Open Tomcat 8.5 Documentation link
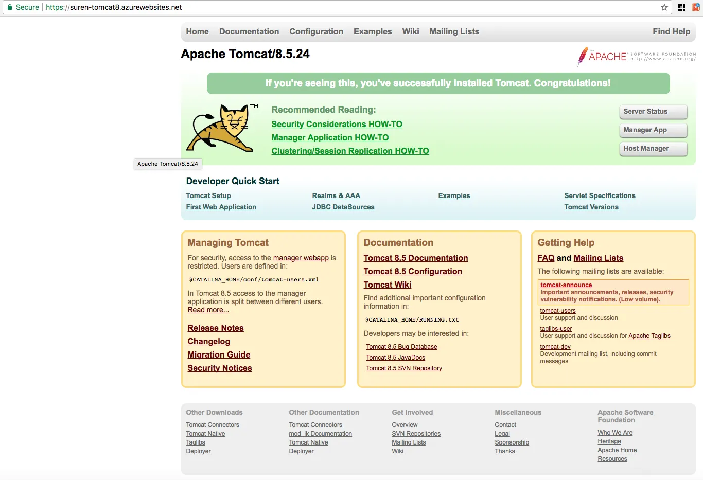 pos(416,258)
